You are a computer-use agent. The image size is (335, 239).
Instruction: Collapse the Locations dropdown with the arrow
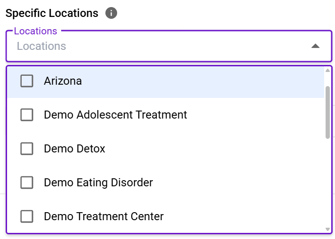pyautogui.click(x=315, y=46)
